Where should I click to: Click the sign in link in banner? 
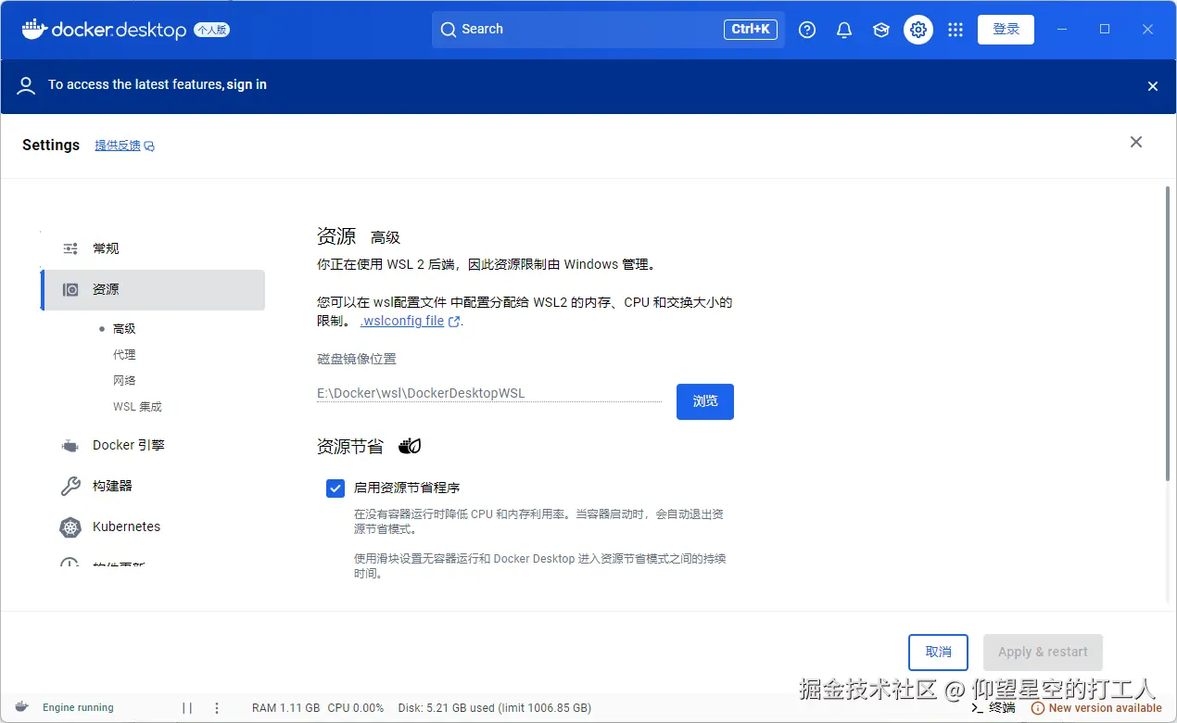coord(247,84)
